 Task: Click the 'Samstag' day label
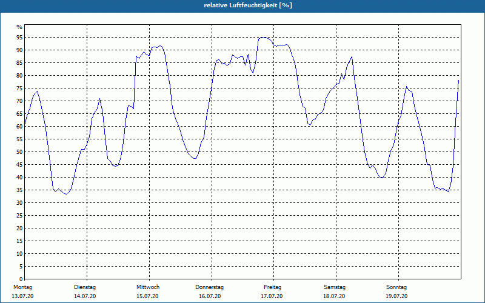[335, 287]
